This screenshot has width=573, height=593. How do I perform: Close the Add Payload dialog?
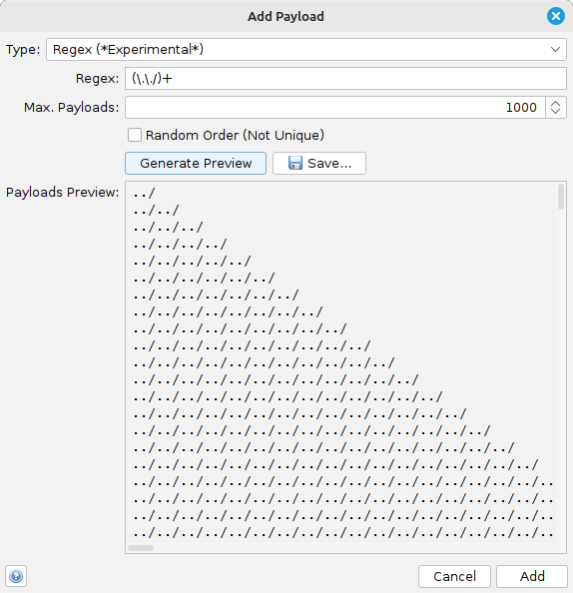point(556,16)
